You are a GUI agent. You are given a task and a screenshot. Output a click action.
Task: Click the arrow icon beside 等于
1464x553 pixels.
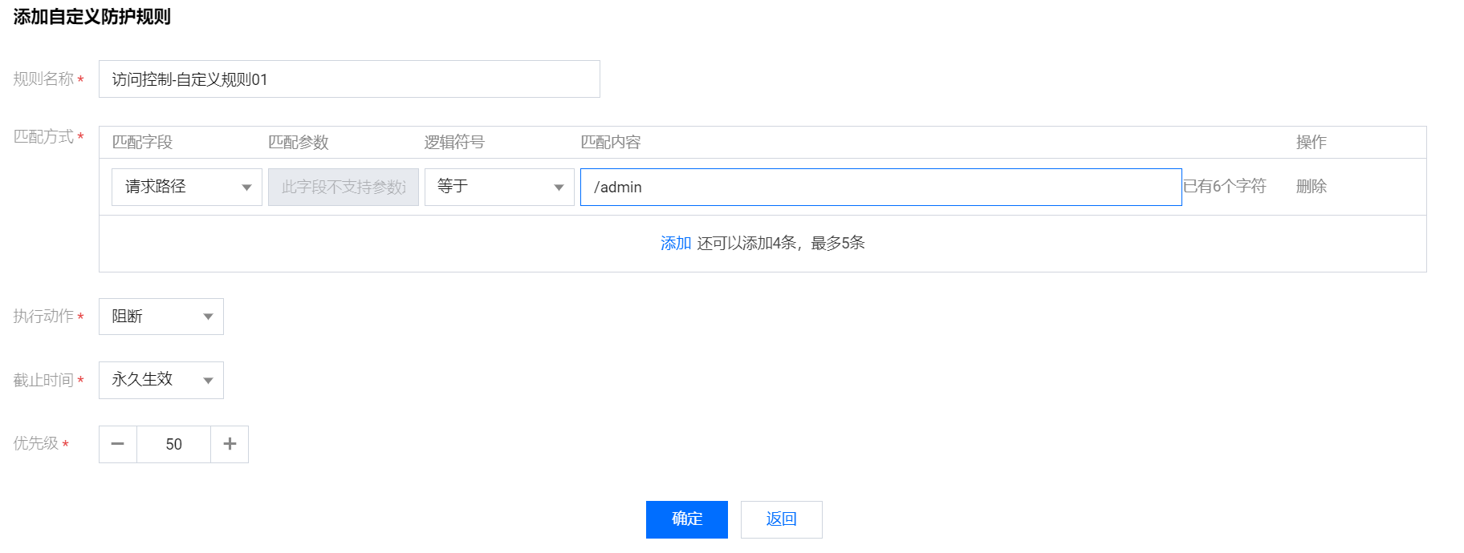tap(559, 188)
